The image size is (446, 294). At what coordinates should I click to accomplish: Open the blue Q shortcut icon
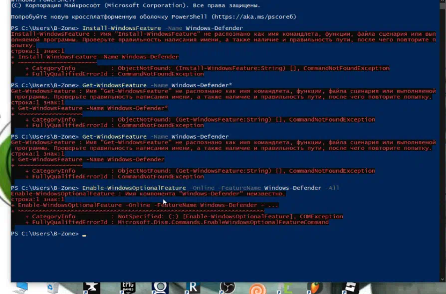coord(160,288)
